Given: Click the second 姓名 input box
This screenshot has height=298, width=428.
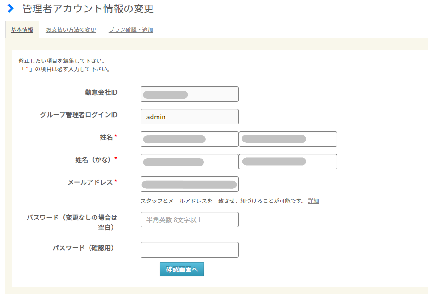Looking at the screenshot, I should pyautogui.click(x=287, y=139).
